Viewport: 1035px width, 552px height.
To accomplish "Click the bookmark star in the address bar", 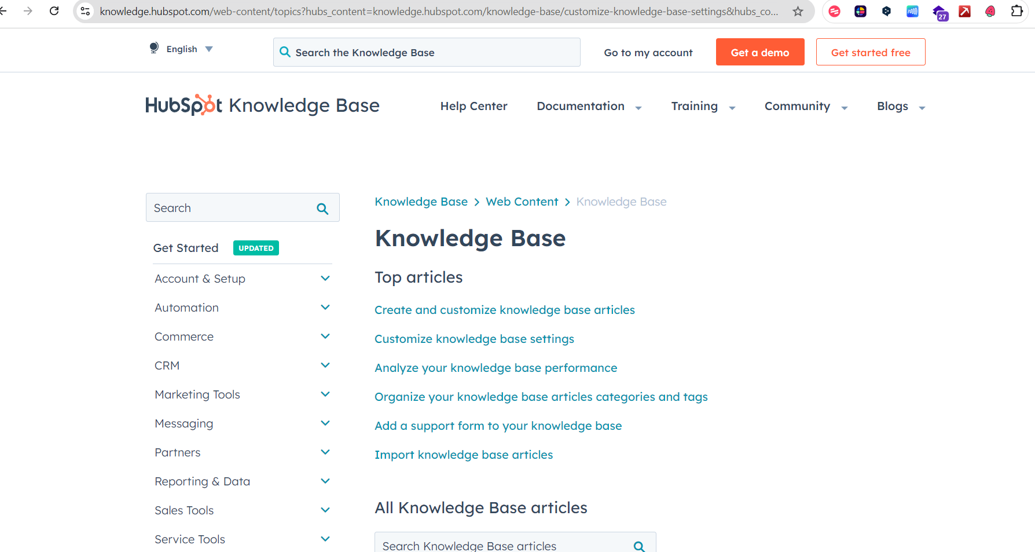I will (x=798, y=10).
